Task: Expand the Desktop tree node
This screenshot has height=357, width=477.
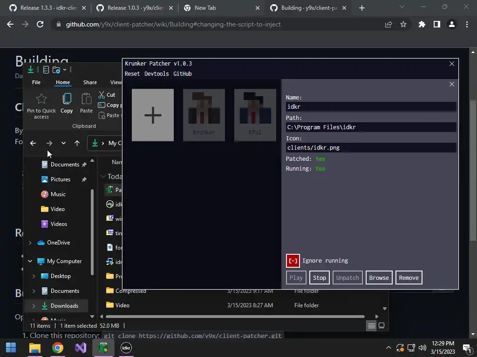Action: point(34,276)
